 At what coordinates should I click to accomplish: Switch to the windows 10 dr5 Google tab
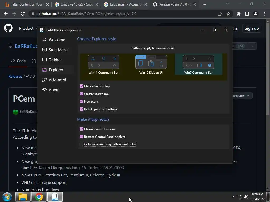pos(77,4)
